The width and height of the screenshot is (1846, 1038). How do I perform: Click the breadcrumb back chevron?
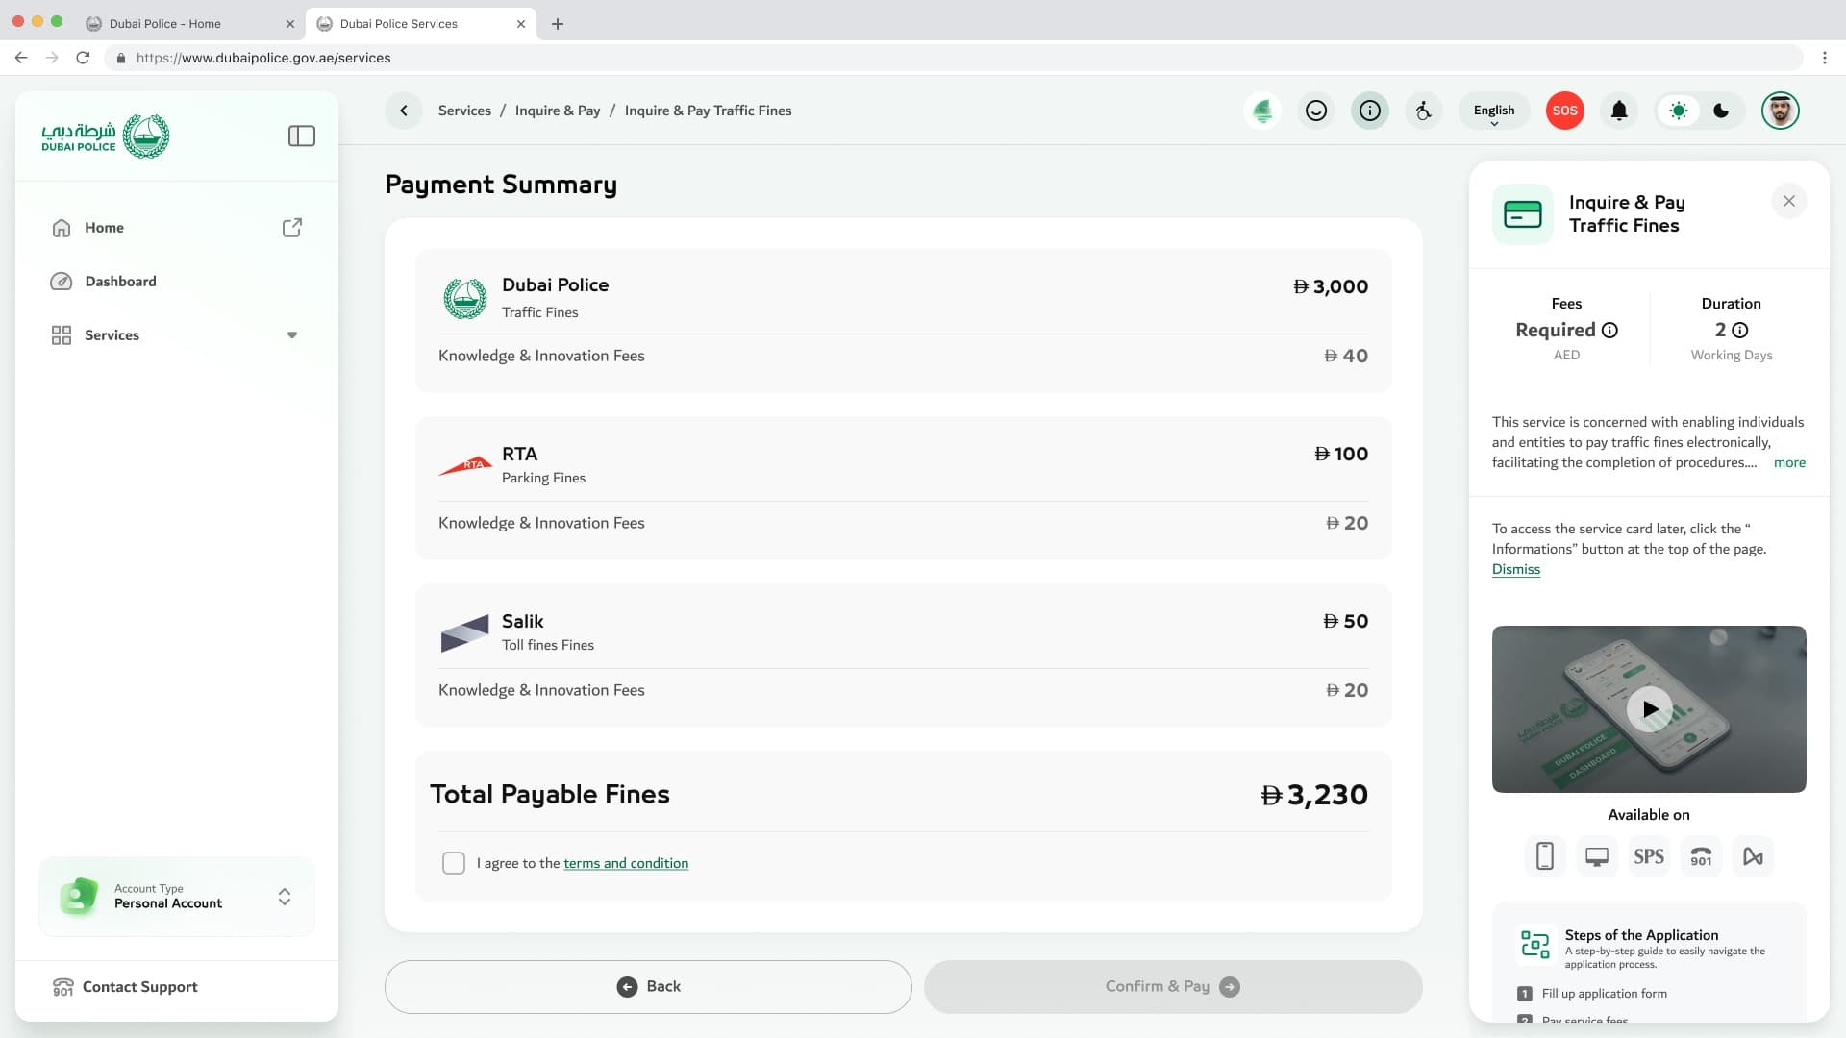[x=404, y=111]
